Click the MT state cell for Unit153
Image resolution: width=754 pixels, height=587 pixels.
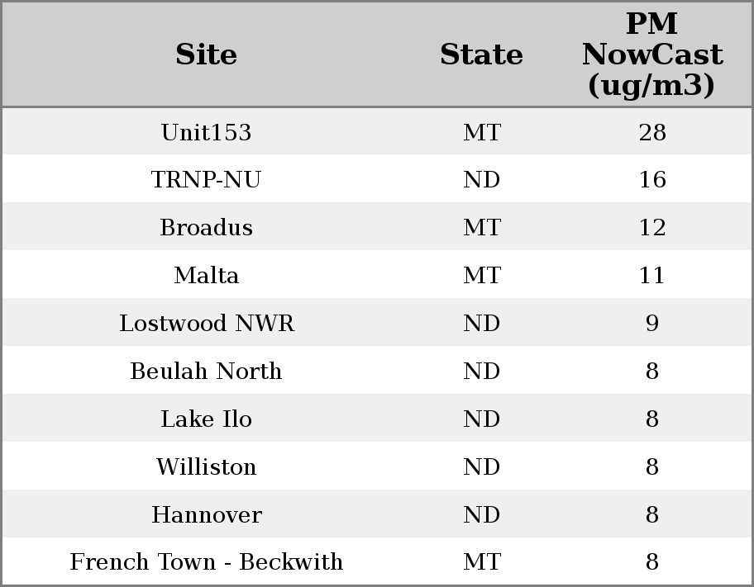coord(481,132)
